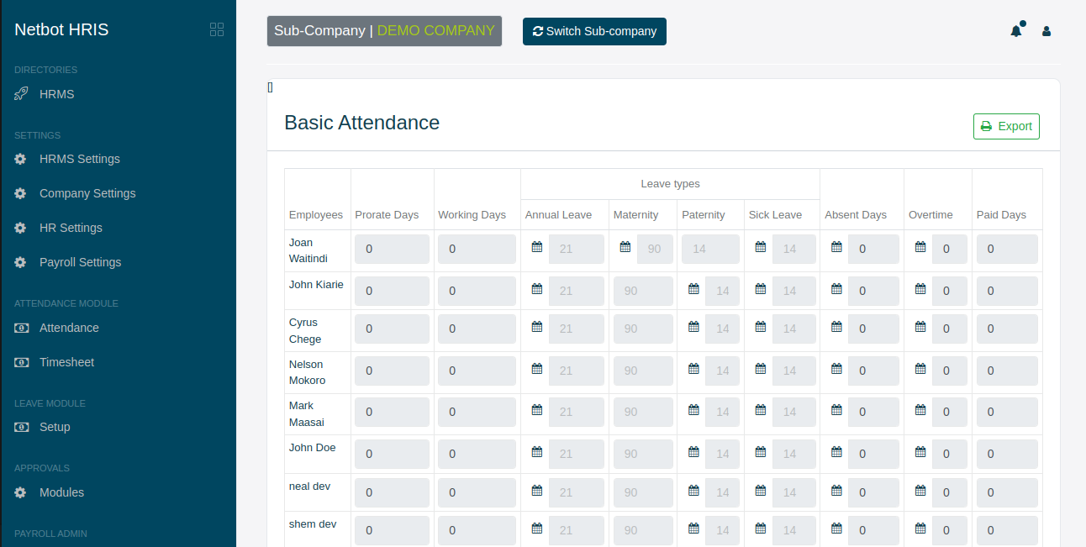
Task: Click the HRMS rocket icon
Action: (21, 94)
